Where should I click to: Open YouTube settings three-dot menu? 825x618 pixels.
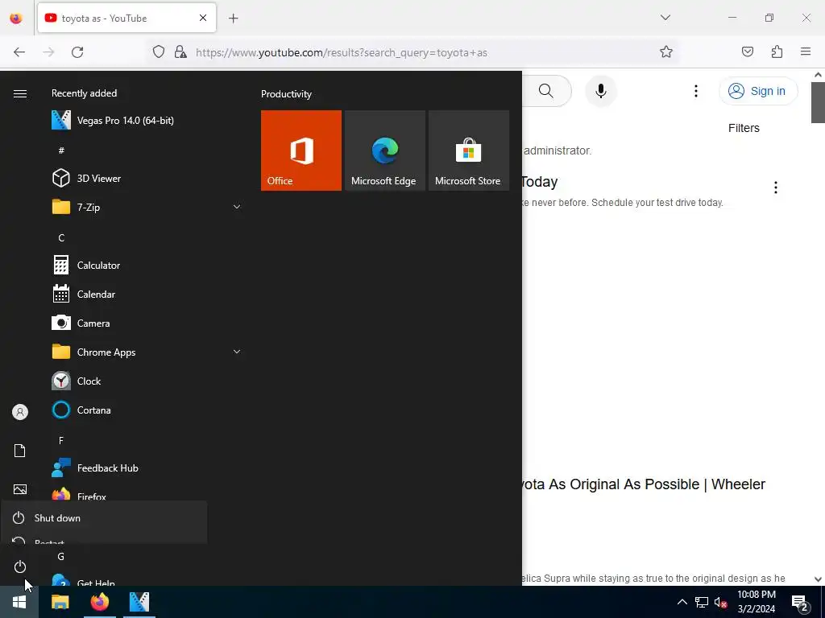tap(696, 91)
